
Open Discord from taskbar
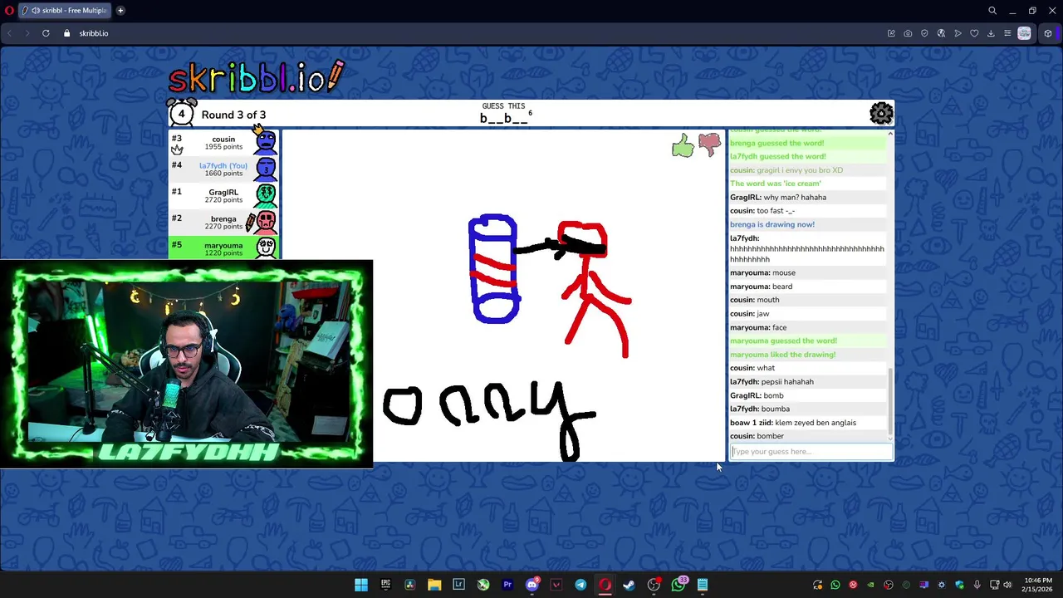click(532, 585)
